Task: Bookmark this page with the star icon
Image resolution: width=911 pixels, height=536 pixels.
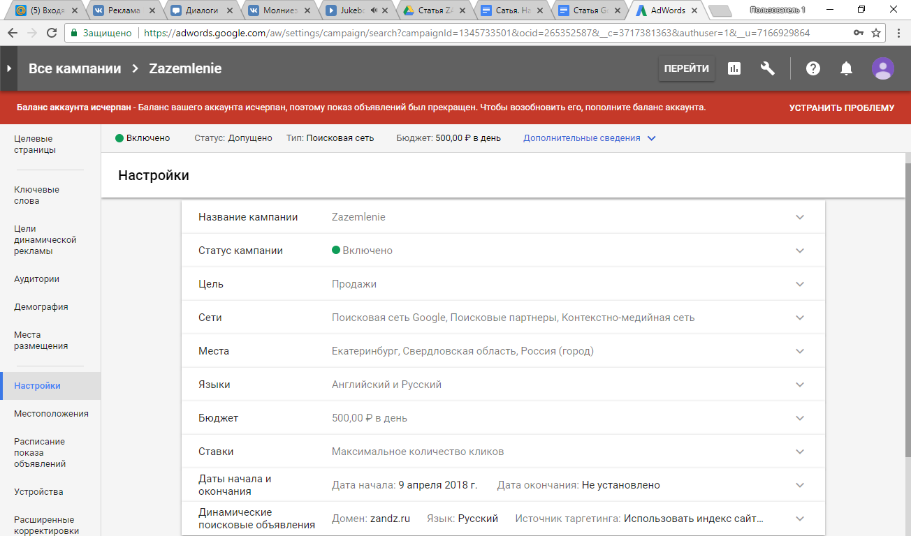Action: point(875,33)
